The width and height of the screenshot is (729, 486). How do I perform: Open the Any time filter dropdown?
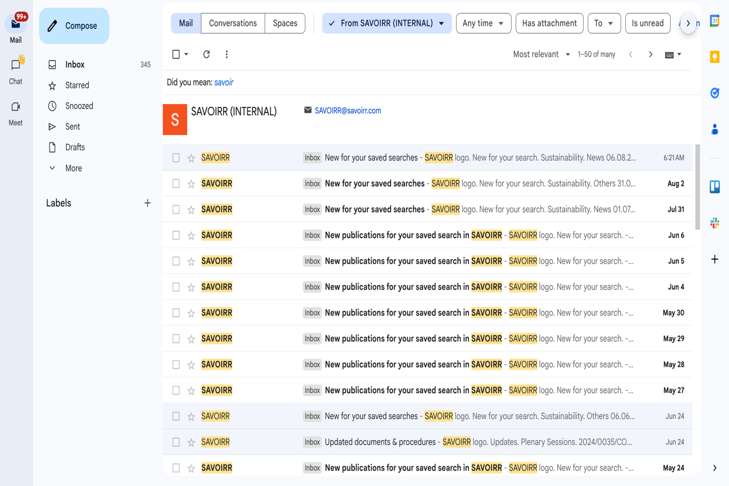484,23
